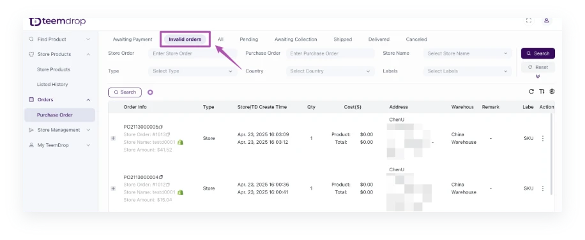Viewport: 585px width, 240px height.
Task: Open the Select Store Name dropdown
Action: (467, 53)
